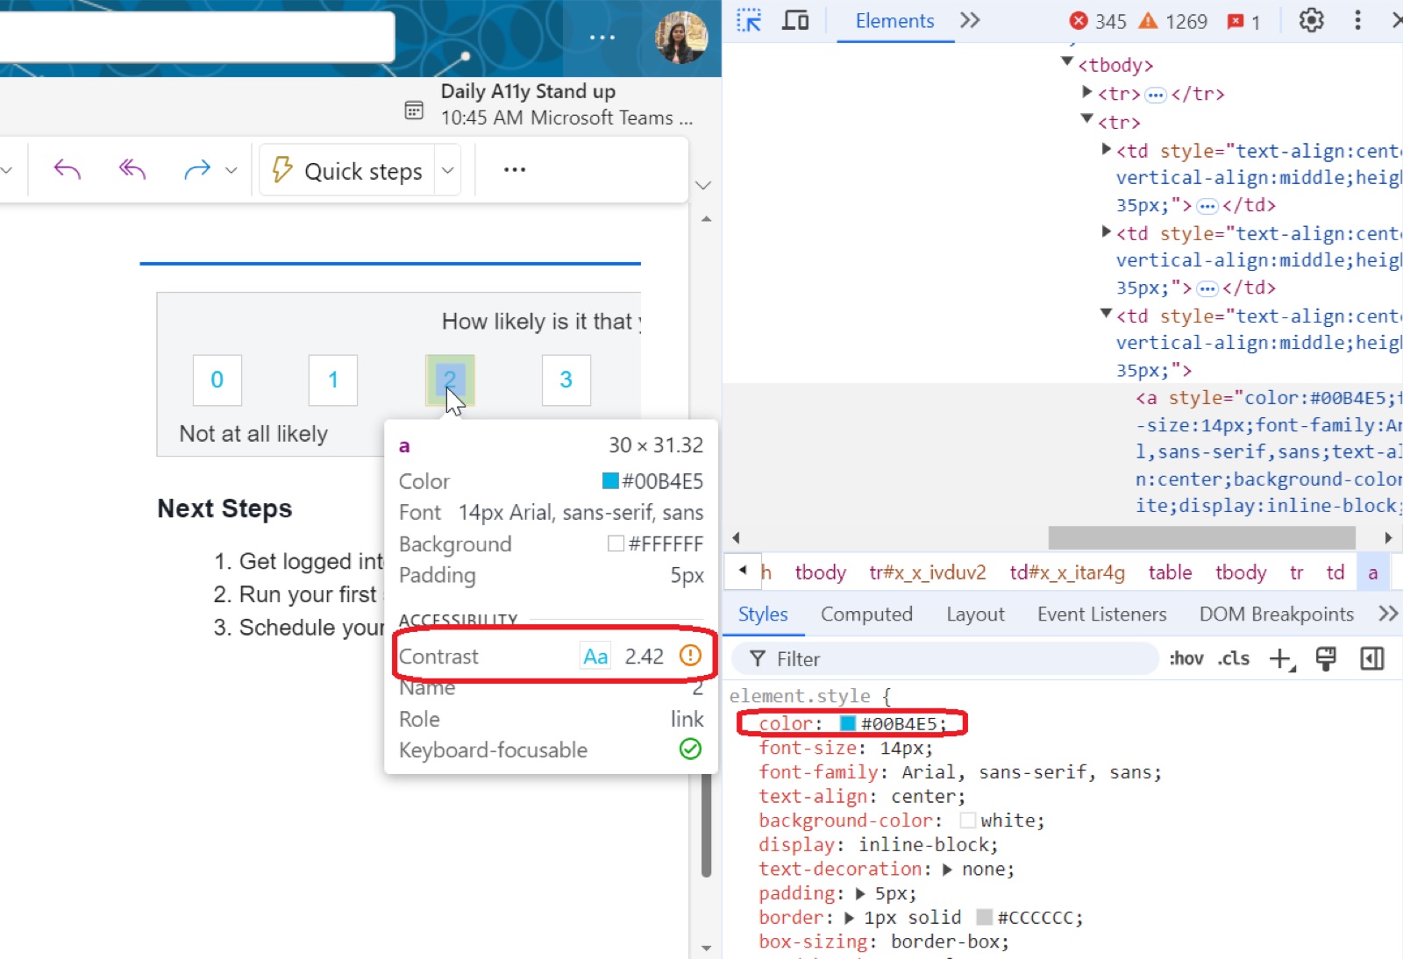Toggle the :hov element state panel
The height and width of the screenshot is (959, 1403).
click(1186, 658)
